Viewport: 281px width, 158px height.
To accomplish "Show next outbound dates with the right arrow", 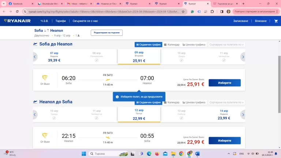I will 243,57.
